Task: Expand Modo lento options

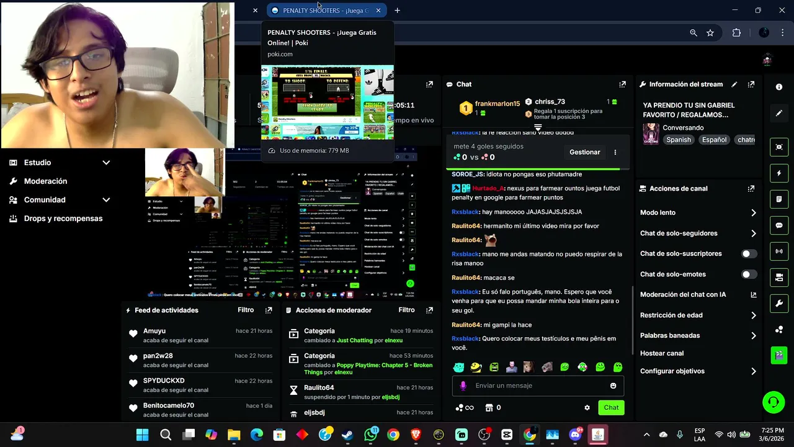Action: 753,213
